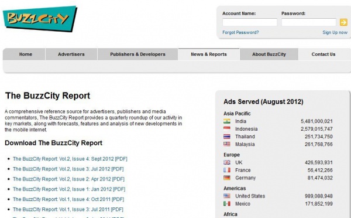Click the Thailand flag icon
Viewport: 351px width, 218px height.
tap(227, 137)
